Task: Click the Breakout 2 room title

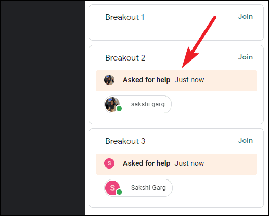Action: click(125, 58)
